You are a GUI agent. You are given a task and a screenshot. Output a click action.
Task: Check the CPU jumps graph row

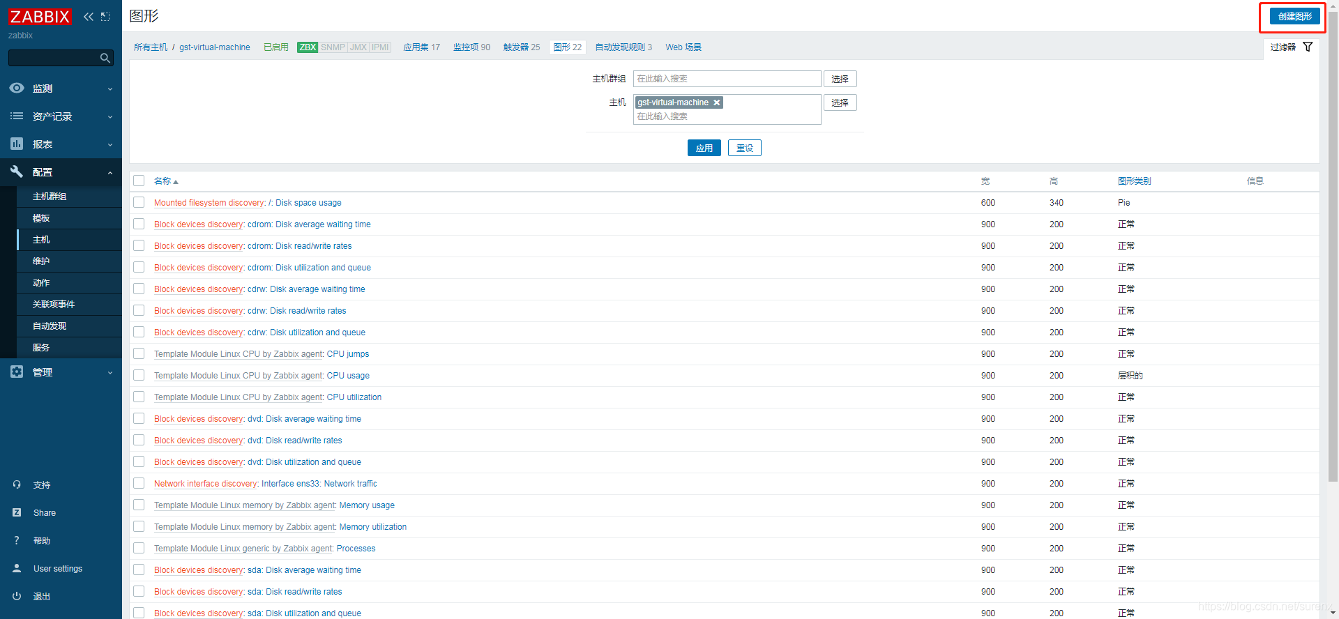(x=139, y=353)
